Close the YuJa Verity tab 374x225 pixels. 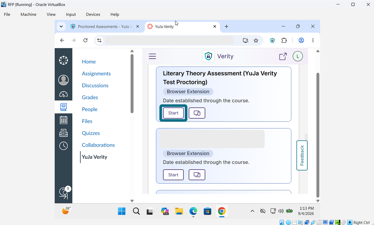215,26
